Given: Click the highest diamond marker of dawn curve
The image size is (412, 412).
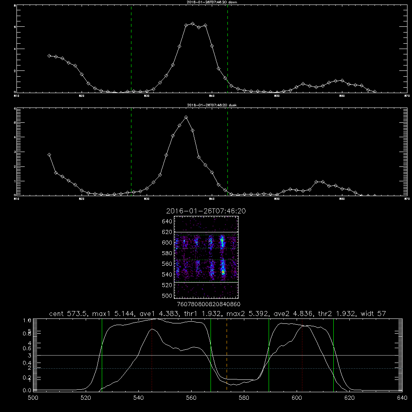Looking at the screenshot, I should [192, 24].
